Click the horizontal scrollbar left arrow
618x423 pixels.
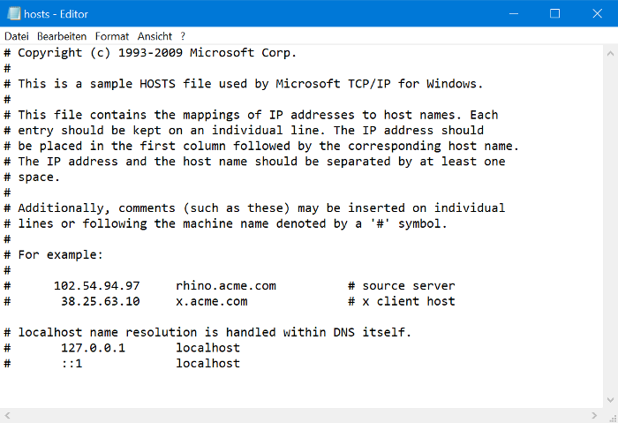(x=7, y=415)
